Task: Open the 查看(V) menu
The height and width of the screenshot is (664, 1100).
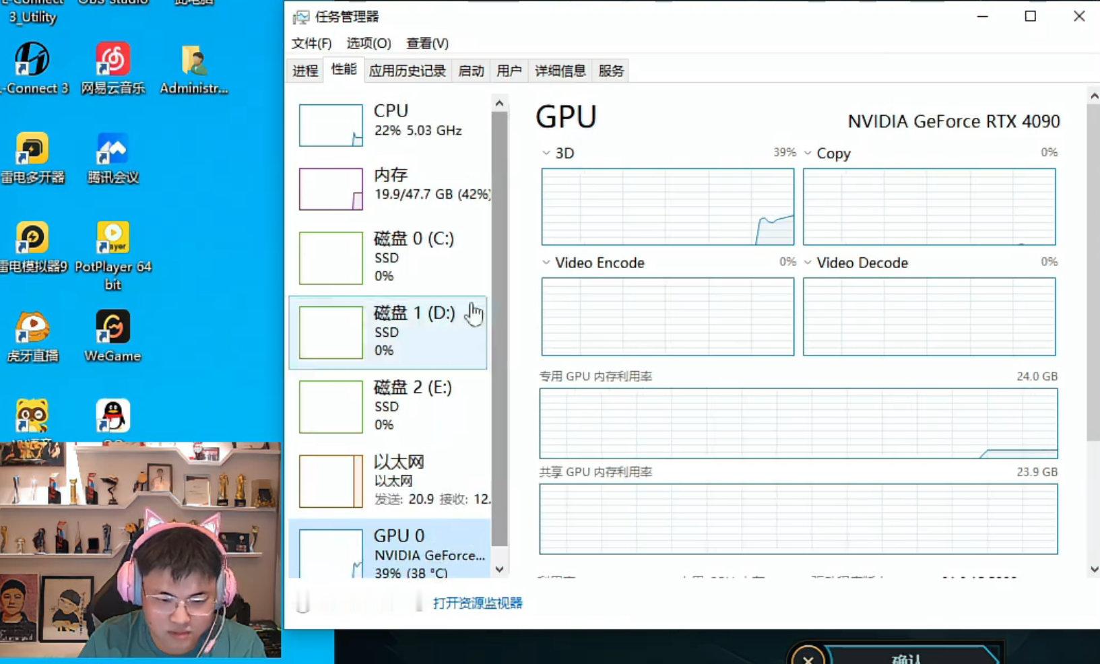Action: [x=428, y=43]
